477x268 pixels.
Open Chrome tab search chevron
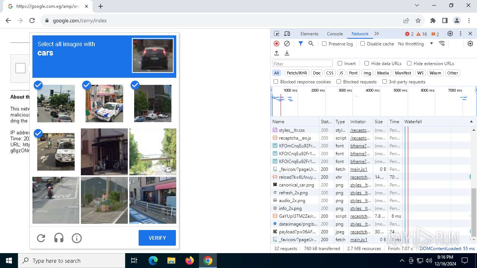[417, 5]
